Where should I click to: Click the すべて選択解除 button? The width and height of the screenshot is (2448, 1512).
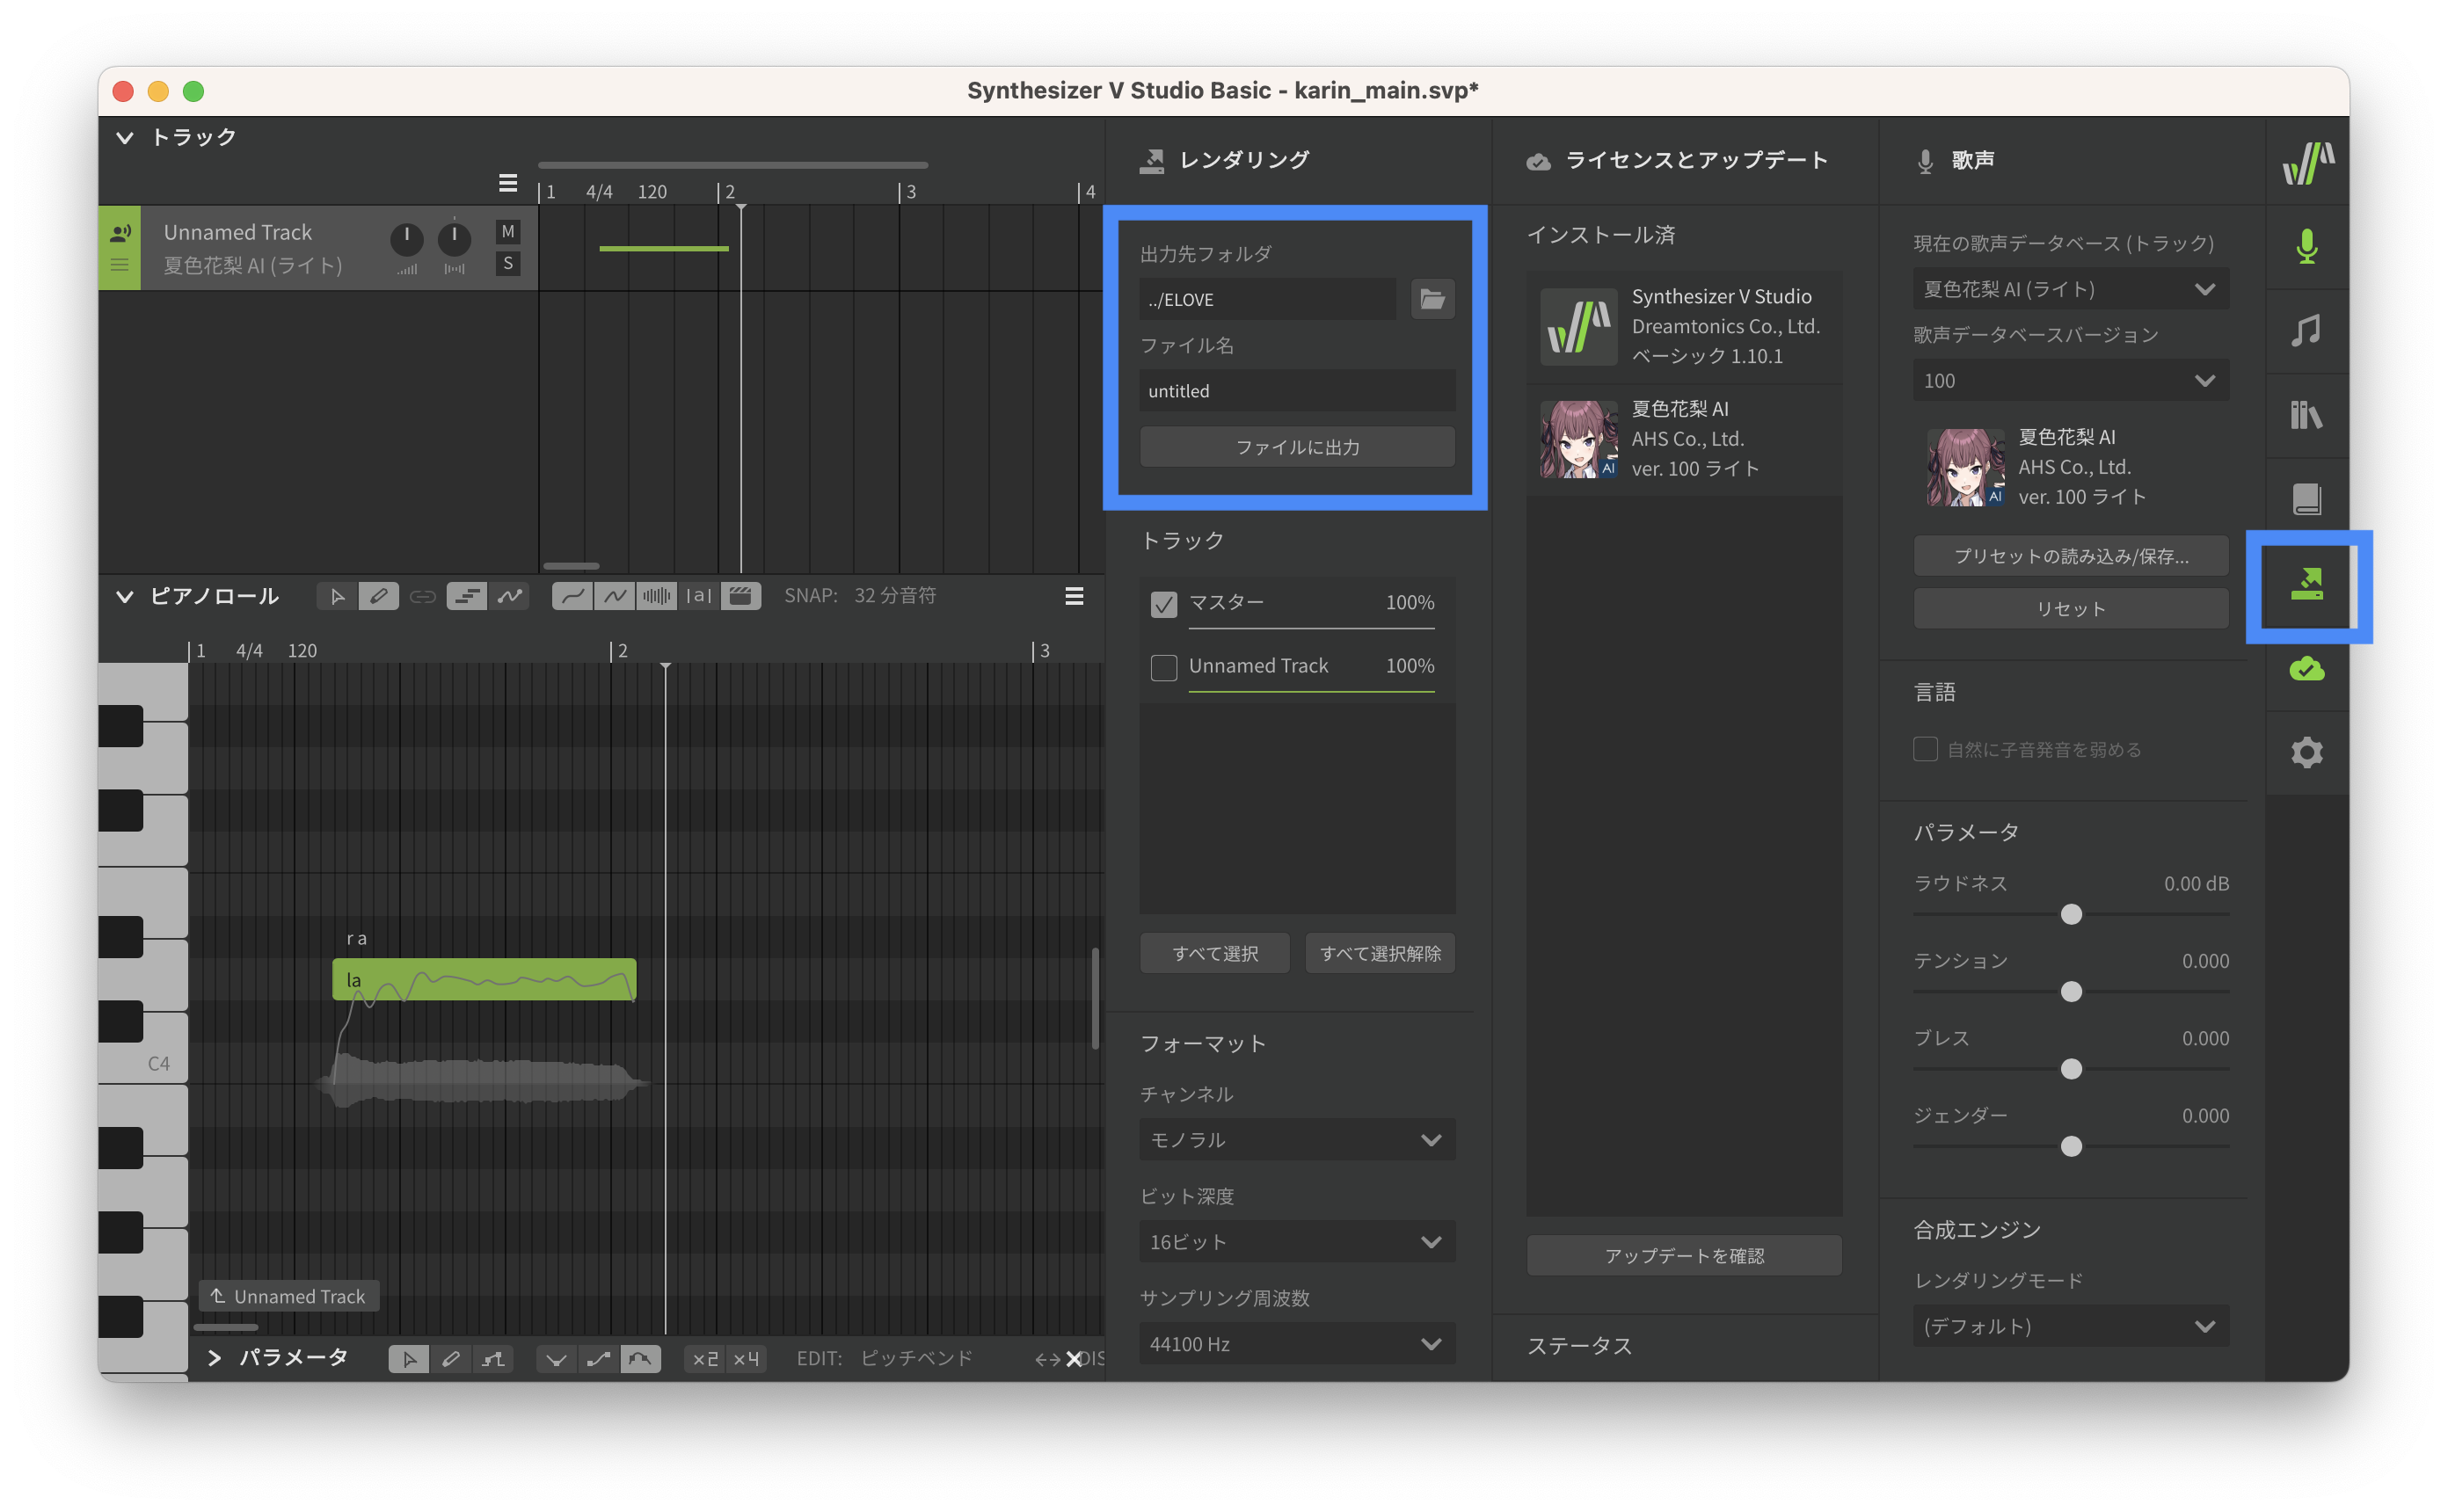(1380, 954)
